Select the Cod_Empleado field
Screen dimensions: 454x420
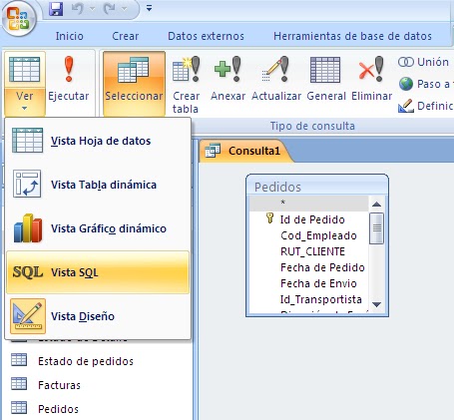click(309, 235)
